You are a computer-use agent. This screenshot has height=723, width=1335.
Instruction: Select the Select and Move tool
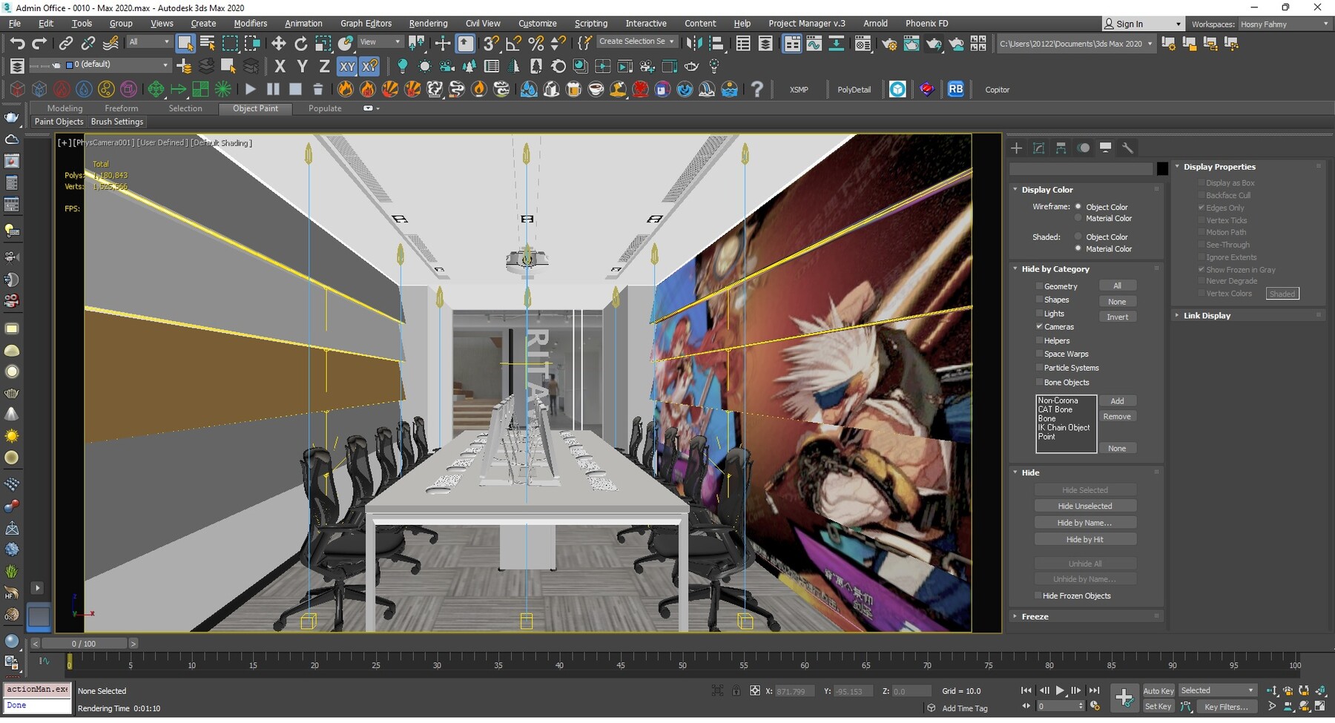[278, 42]
